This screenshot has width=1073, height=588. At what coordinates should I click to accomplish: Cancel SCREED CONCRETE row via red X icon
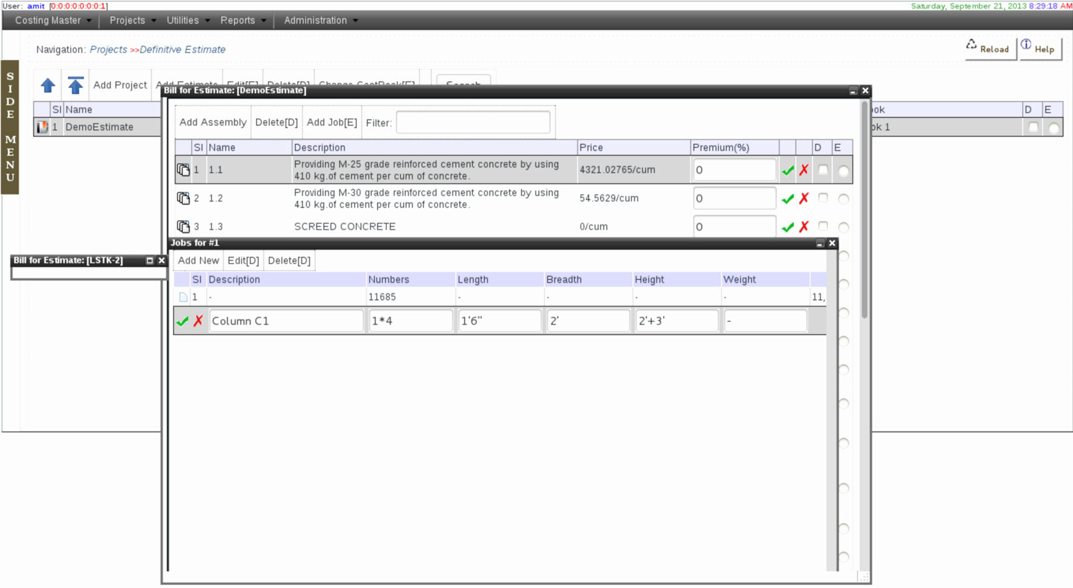[804, 227]
